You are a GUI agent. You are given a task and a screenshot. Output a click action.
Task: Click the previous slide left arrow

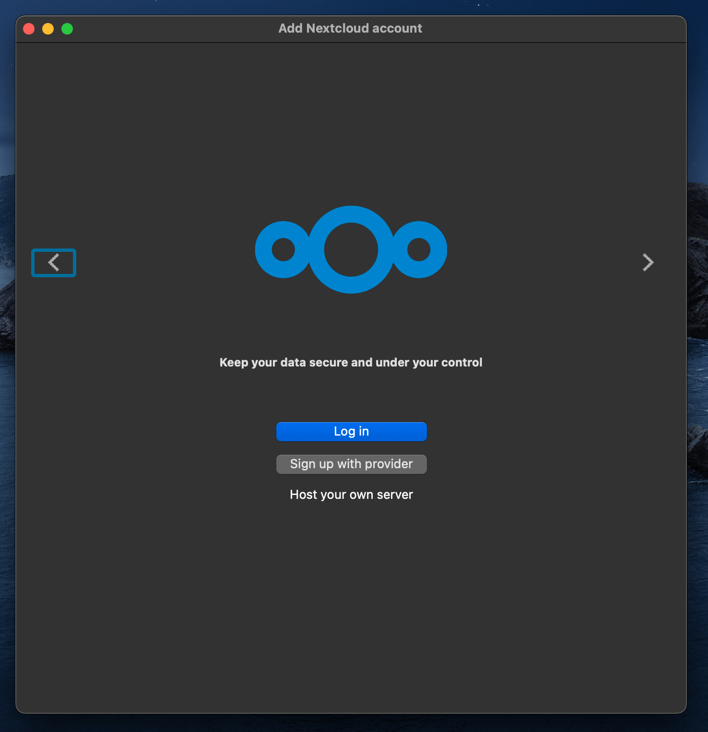point(54,262)
